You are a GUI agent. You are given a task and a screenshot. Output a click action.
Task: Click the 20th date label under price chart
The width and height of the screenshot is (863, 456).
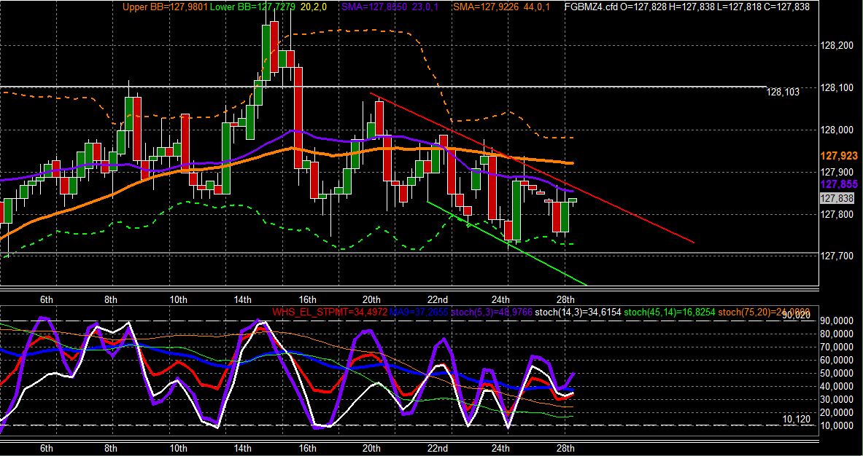(371, 299)
